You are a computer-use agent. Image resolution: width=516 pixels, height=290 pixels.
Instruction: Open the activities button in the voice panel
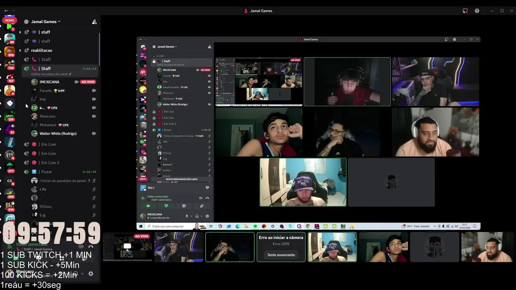62,259
